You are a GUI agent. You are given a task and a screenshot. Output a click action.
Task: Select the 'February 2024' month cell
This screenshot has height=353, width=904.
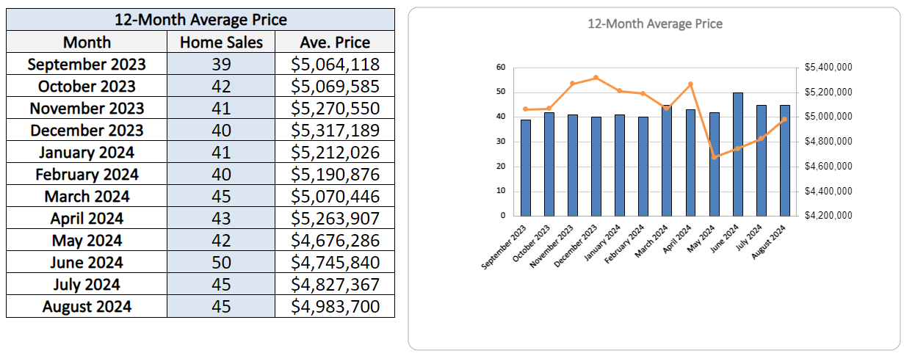tap(87, 174)
